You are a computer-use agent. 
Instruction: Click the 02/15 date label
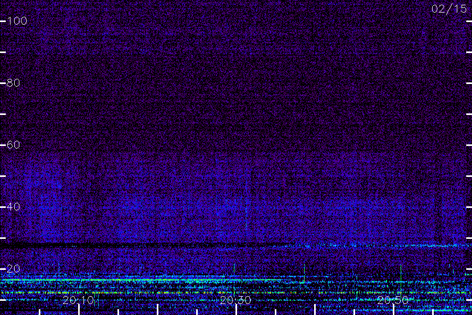point(449,9)
